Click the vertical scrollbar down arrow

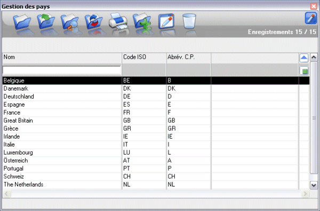314,185
